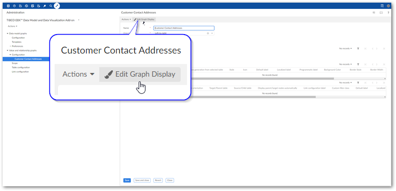
Task: Click the circle icon inside the Left-to-right field
Action: [x=208, y=33]
